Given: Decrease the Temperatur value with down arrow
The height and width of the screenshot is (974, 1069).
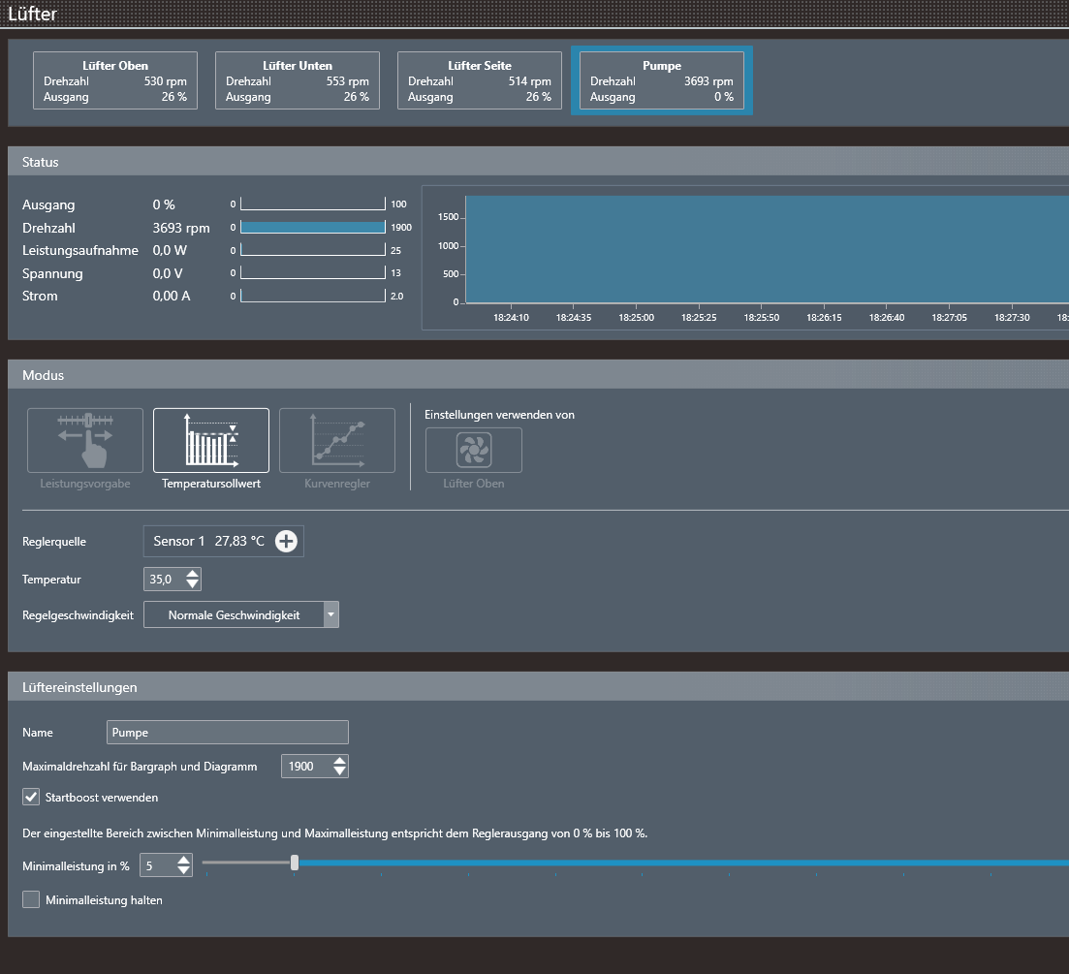Looking at the screenshot, I should (192, 584).
